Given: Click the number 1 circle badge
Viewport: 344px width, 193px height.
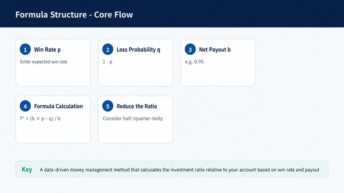Looking at the screenshot, I should 25,50.
